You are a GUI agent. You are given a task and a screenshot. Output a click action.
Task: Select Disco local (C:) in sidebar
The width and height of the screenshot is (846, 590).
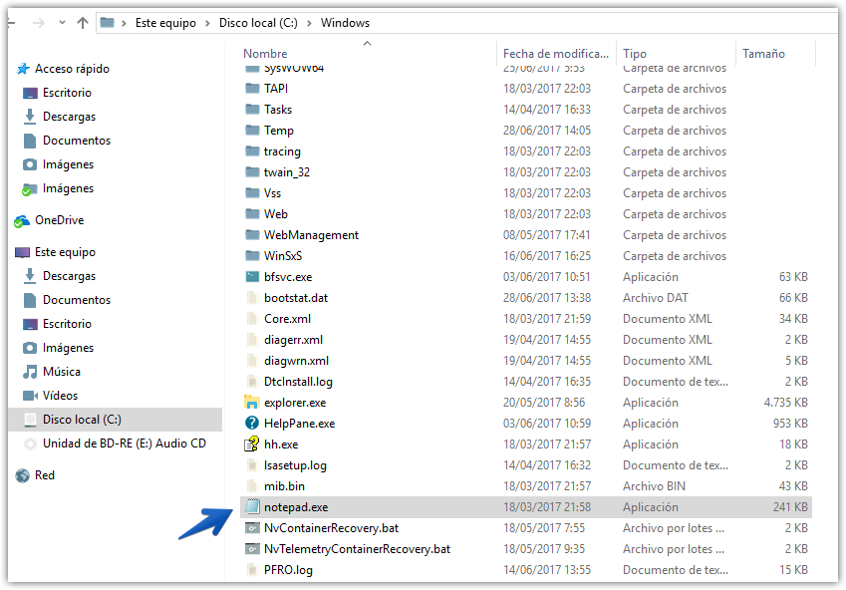point(115,420)
